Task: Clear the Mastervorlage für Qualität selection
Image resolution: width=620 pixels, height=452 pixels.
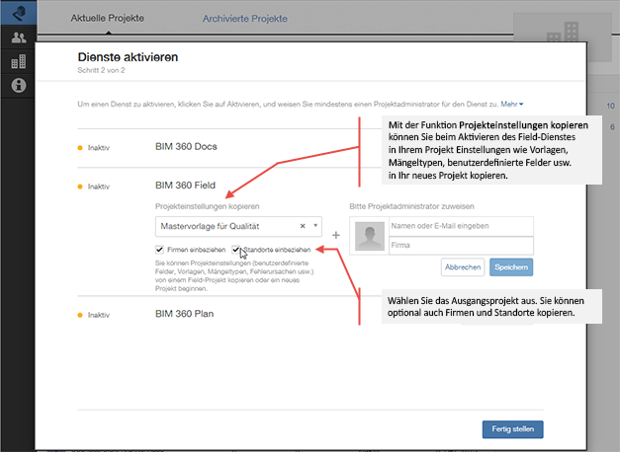Action: [303, 226]
